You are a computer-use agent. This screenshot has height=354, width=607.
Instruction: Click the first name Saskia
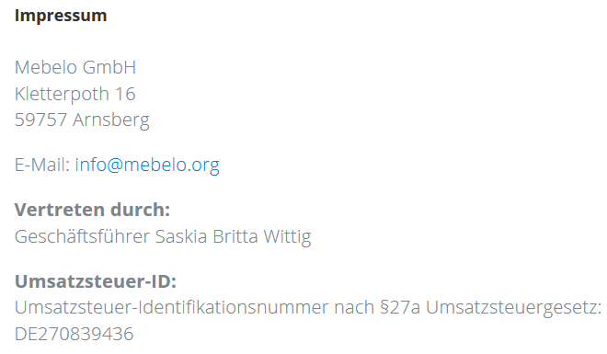[x=181, y=237]
